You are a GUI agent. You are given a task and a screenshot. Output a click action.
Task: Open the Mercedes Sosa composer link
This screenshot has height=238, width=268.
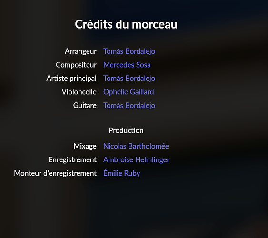click(127, 65)
